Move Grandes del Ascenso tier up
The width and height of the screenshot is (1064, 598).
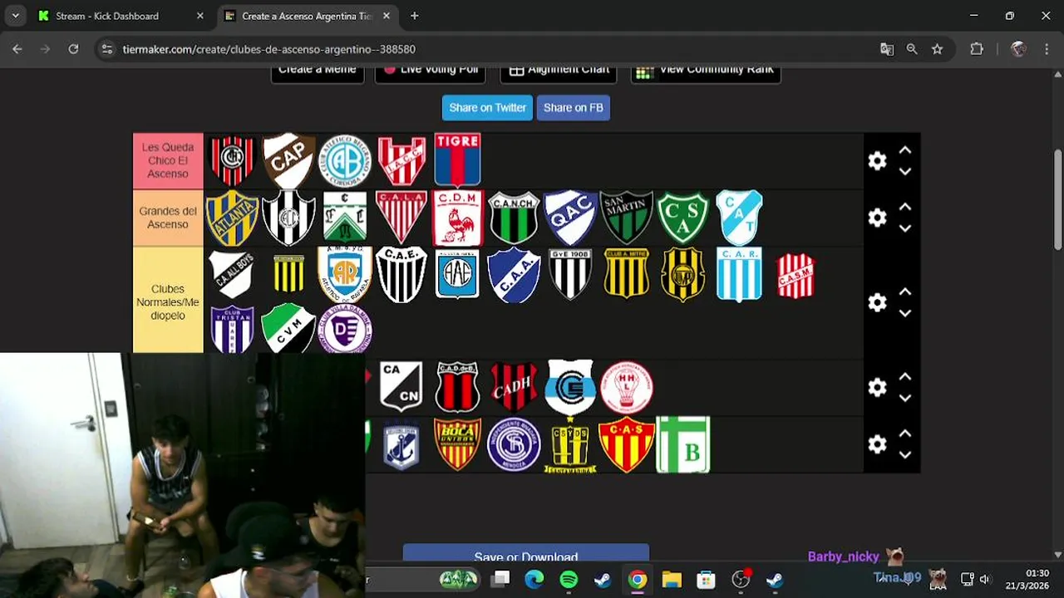905,207
